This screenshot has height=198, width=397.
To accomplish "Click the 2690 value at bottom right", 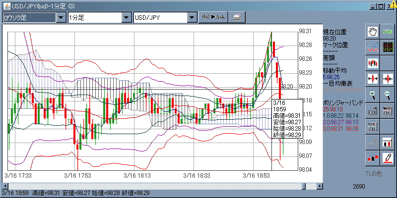I will (359, 187).
